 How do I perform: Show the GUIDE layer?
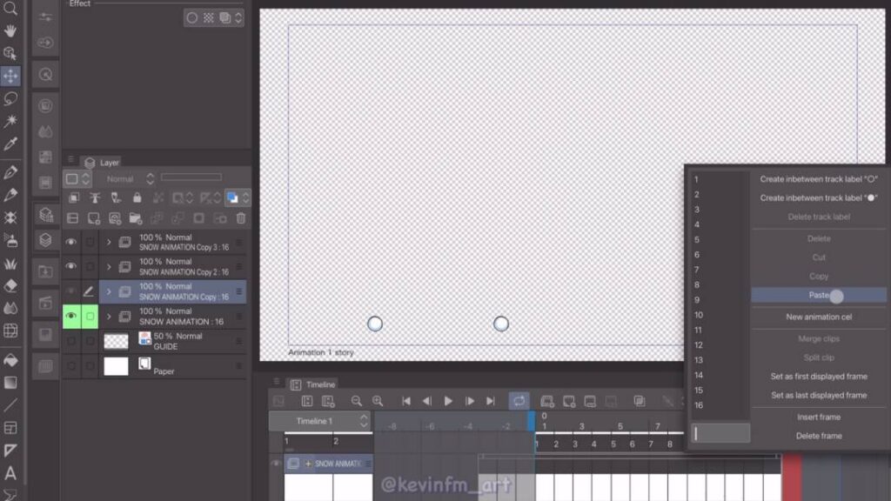[x=71, y=341]
